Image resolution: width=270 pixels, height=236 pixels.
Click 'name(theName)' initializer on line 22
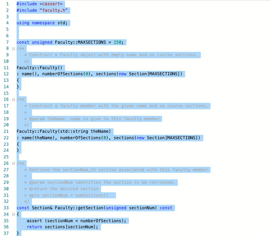click(38, 138)
